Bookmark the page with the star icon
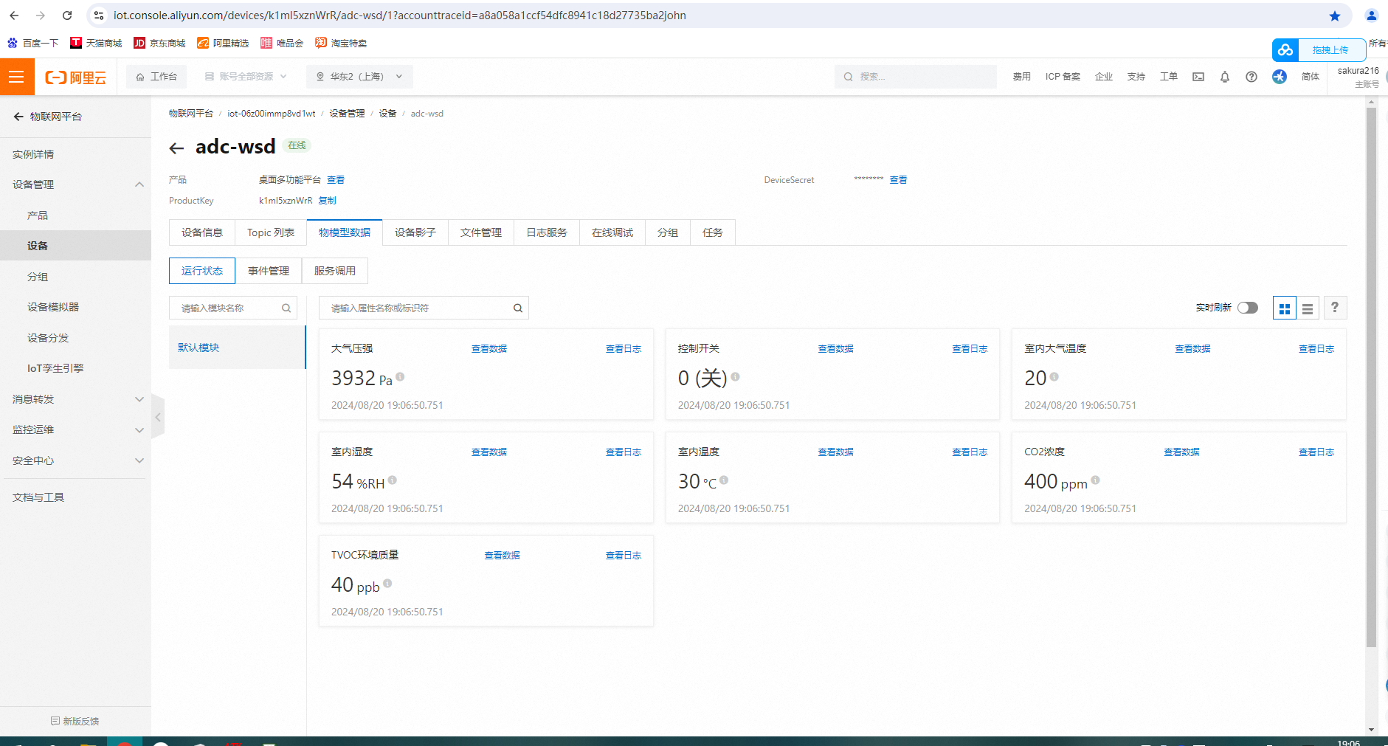 click(1334, 15)
